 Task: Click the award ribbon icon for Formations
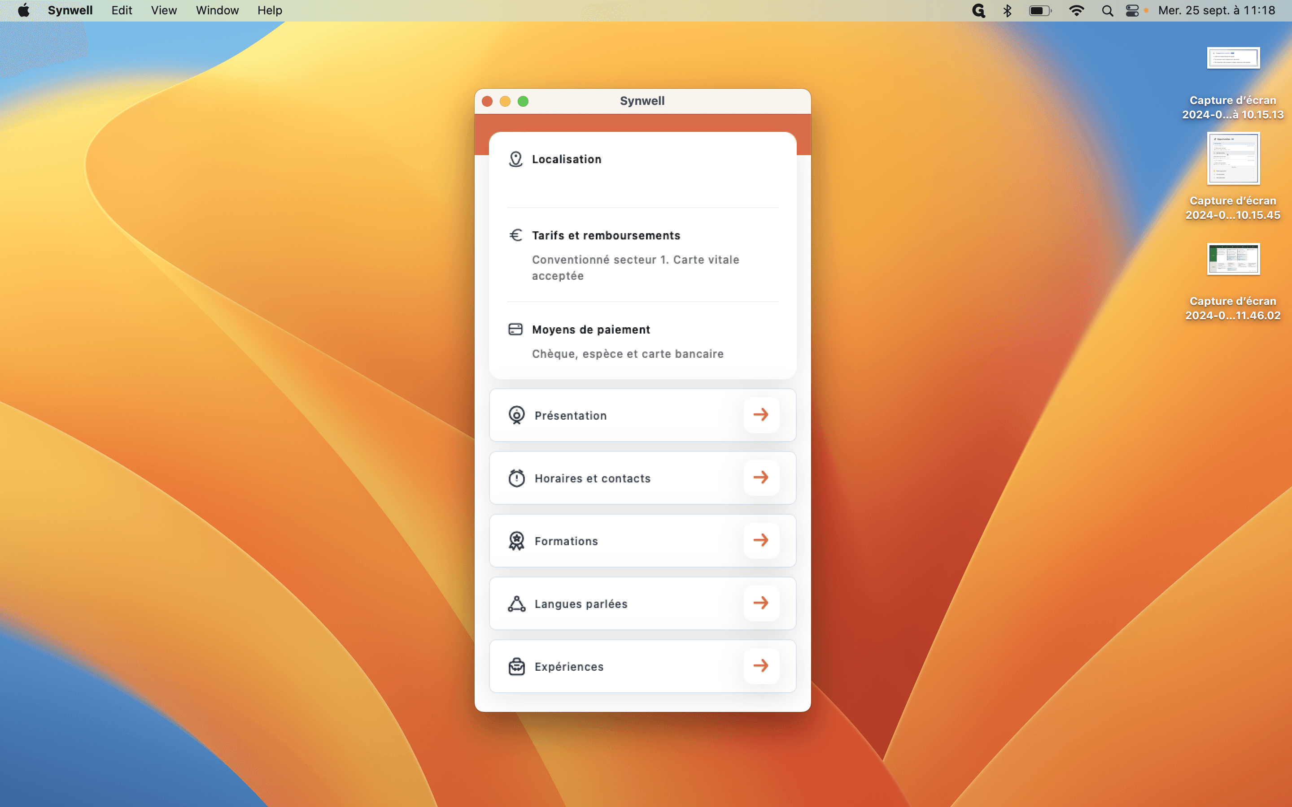click(516, 541)
